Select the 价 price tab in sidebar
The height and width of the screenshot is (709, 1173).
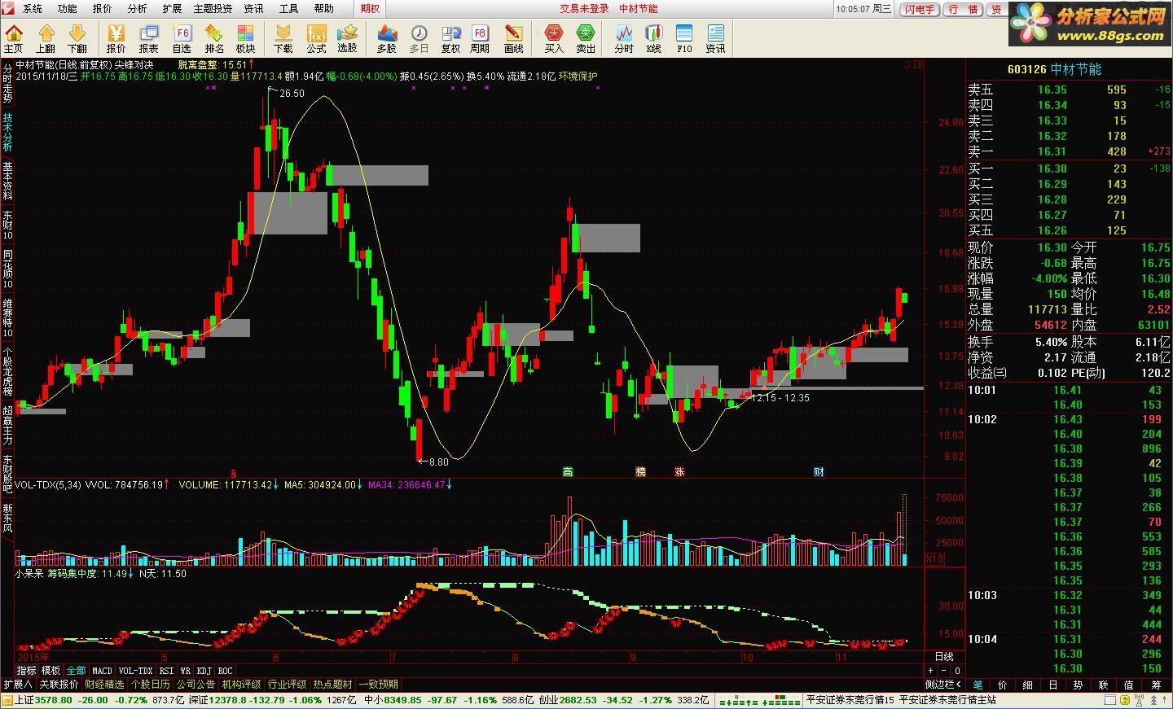coord(1002,685)
